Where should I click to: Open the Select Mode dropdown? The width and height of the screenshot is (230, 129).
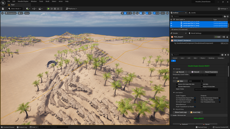15,9
